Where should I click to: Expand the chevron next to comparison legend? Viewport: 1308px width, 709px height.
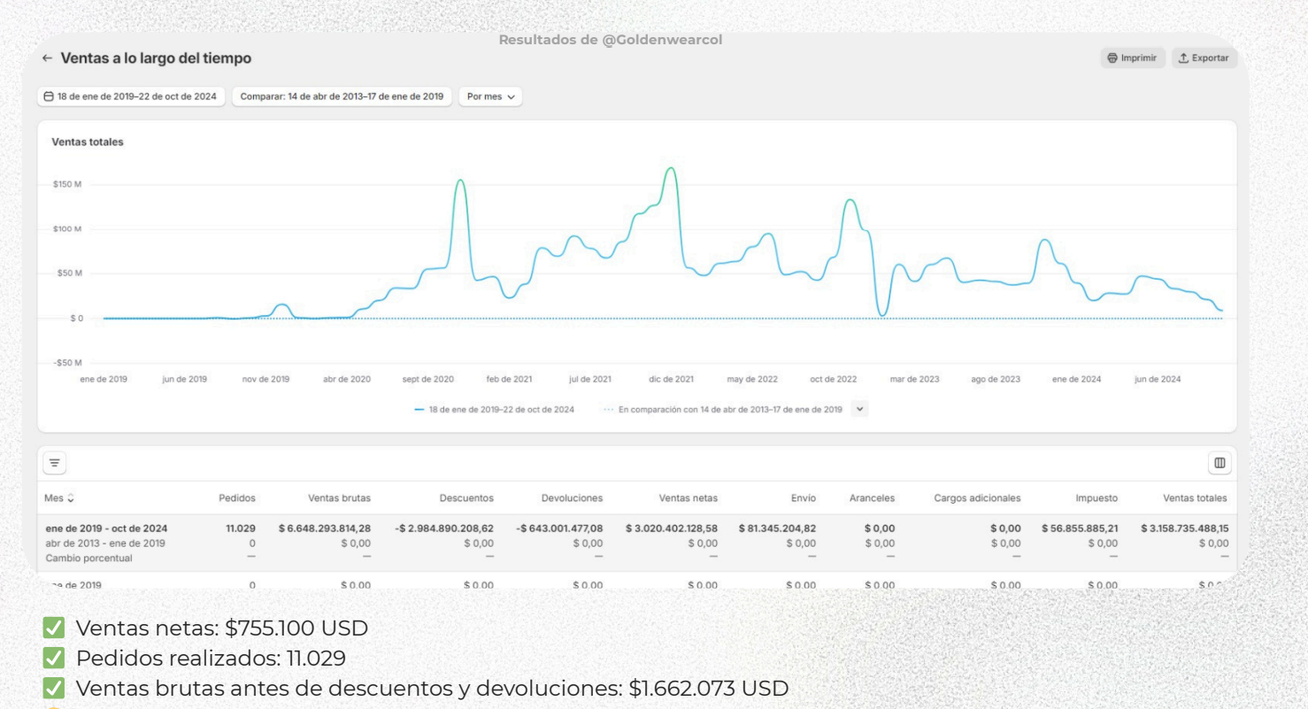(x=859, y=409)
